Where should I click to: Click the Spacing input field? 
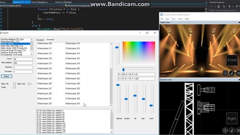pyautogui.click(x=23, y=67)
